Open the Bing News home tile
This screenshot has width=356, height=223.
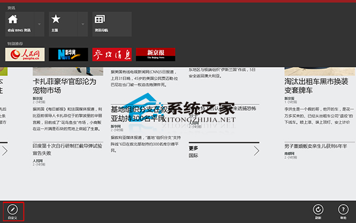pyautogui.click(x=20, y=24)
